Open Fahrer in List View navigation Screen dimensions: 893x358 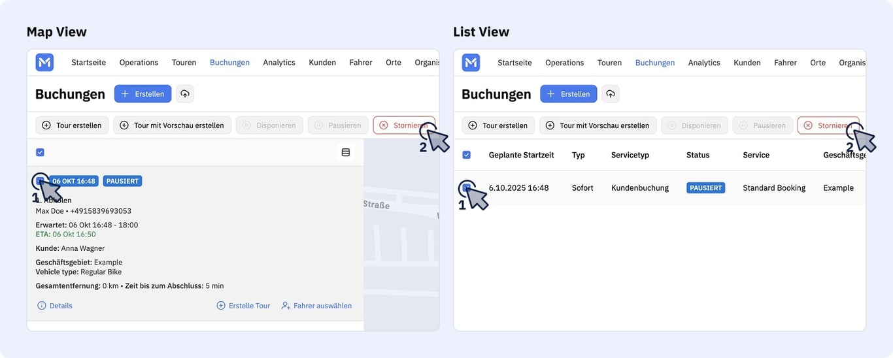point(786,63)
